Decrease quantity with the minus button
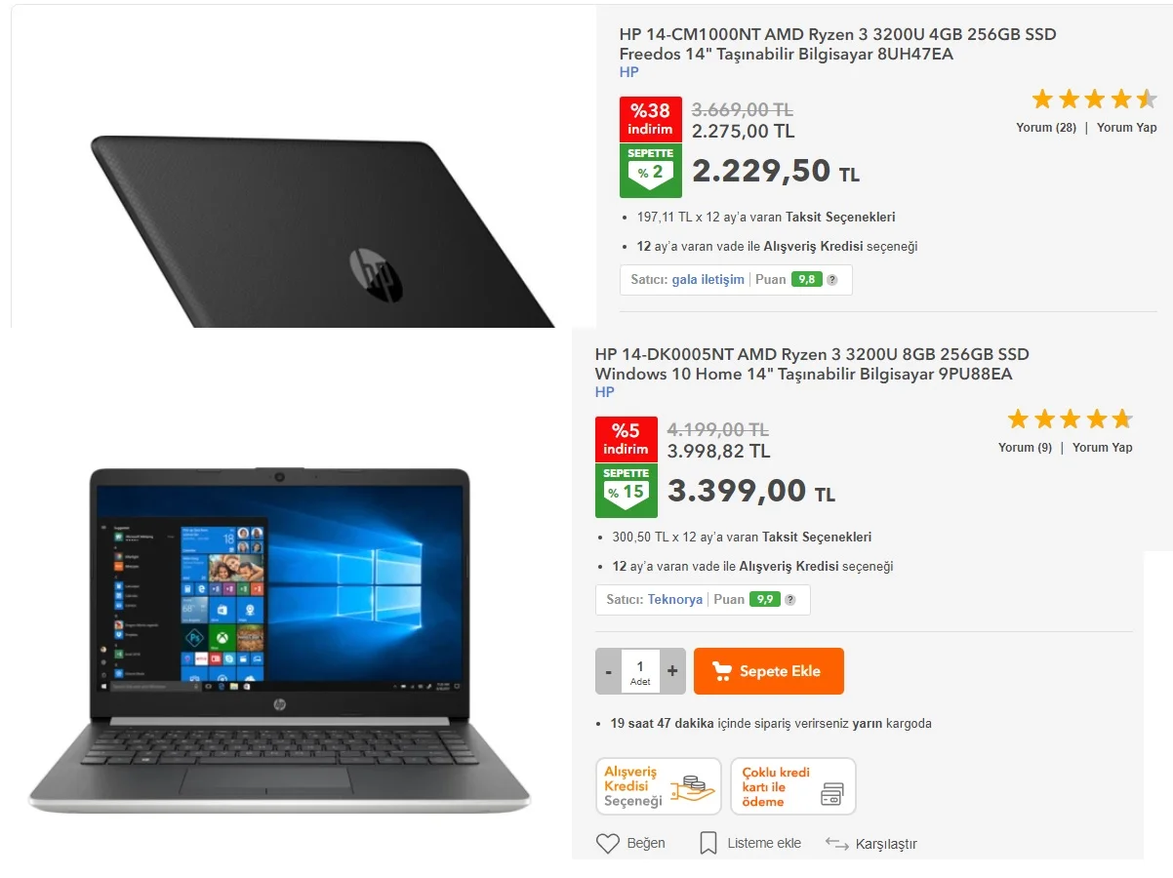Image resolution: width=1173 pixels, height=878 pixels. pyautogui.click(x=609, y=671)
